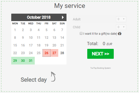Click day 1 in calendar
This screenshot has width=139, height=93.
[15, 30]
